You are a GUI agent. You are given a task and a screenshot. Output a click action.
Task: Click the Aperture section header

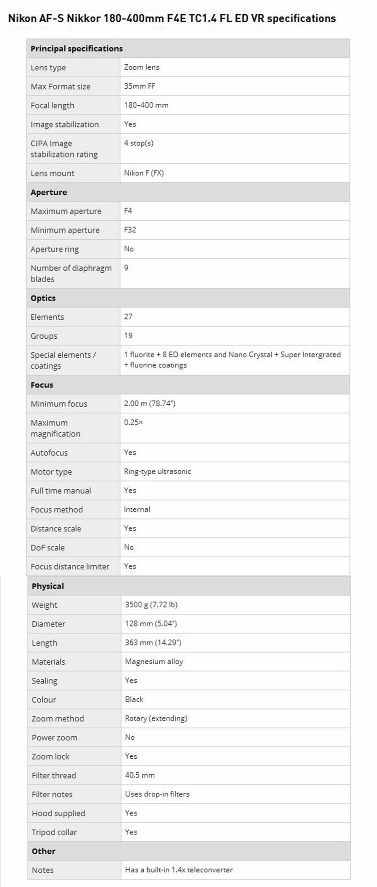pyautogui.click(x=49, y=192)
